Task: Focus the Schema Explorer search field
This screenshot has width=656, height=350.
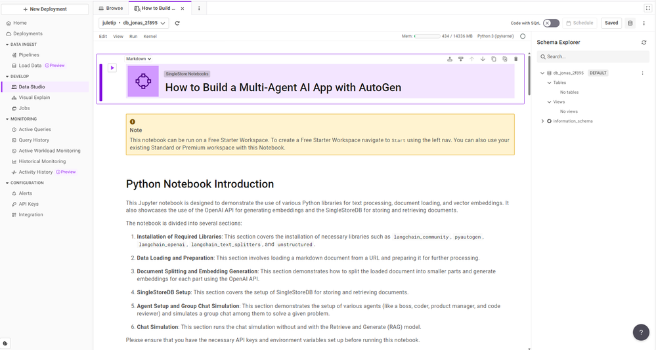Action: 593,56
